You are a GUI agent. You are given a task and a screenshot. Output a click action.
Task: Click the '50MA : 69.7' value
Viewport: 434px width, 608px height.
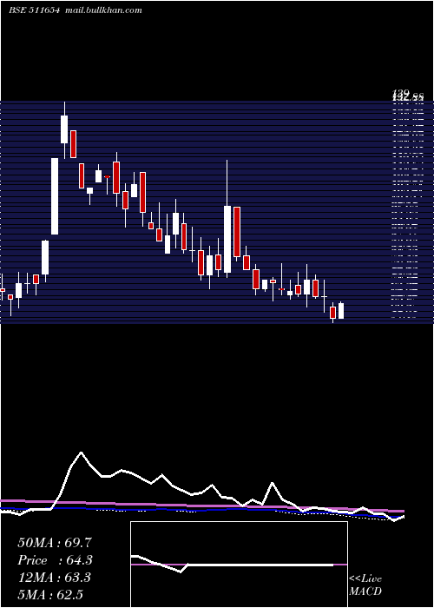point(55,543)
